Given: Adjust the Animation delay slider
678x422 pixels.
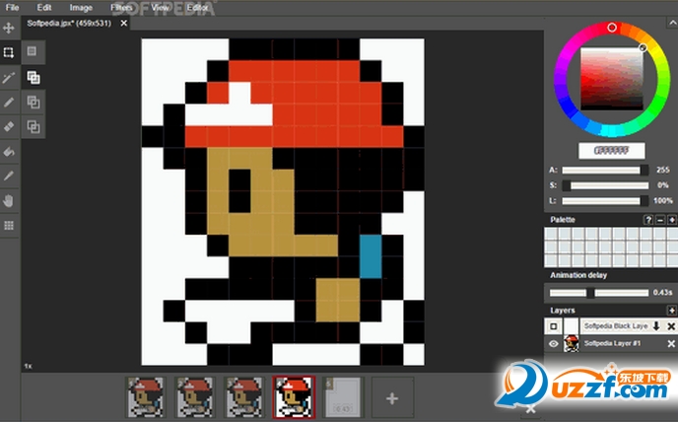Looking at the screenshot, I should (x=599, y=293).
